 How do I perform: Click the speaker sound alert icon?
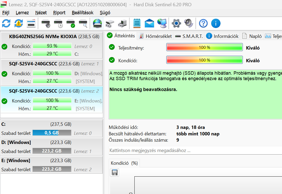point(189,23)
